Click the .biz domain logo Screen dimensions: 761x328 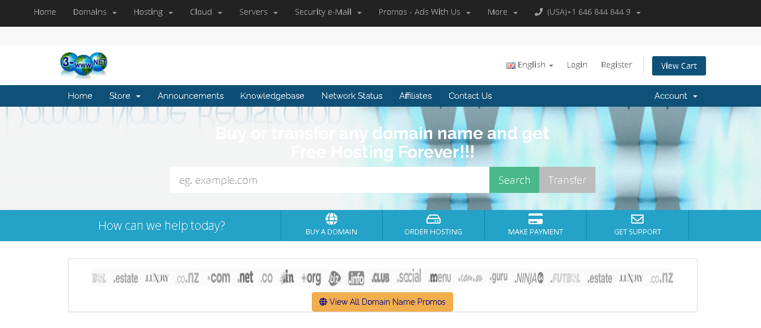(x=335, y=278)
